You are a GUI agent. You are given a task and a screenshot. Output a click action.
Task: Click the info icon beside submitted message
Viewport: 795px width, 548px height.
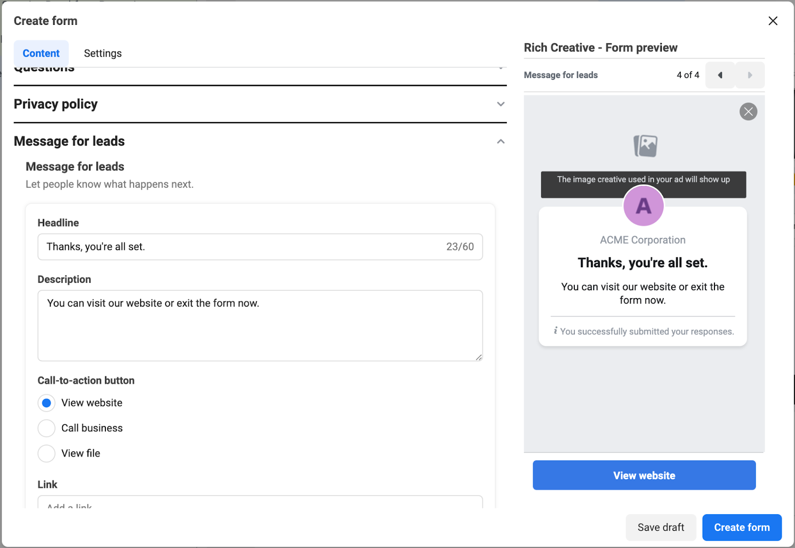pos(556,331)
